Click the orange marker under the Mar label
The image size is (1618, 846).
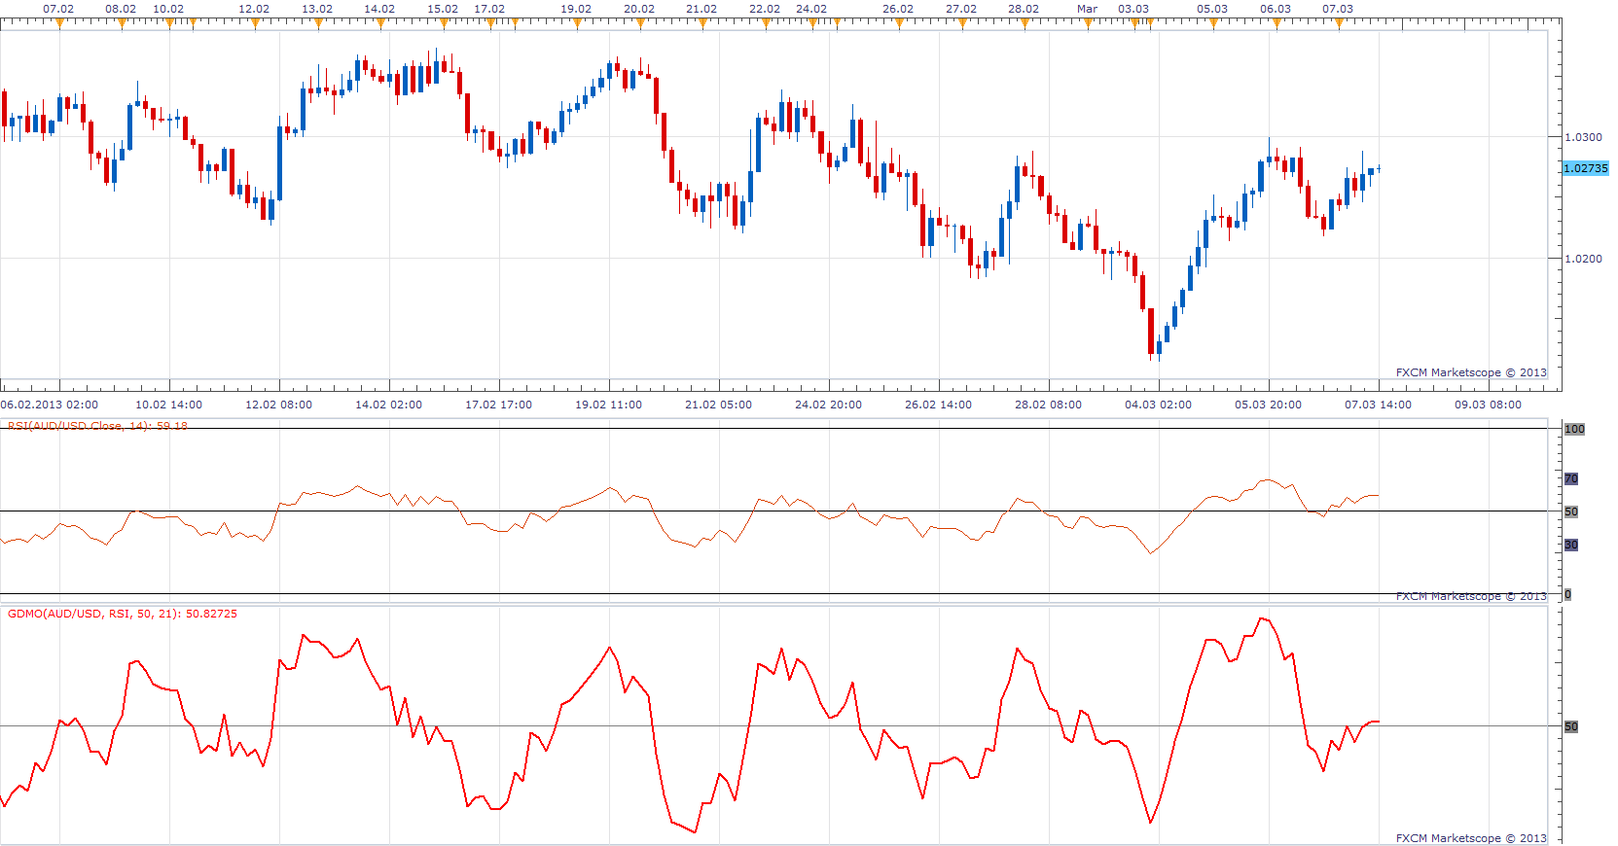pos(1088,24)
